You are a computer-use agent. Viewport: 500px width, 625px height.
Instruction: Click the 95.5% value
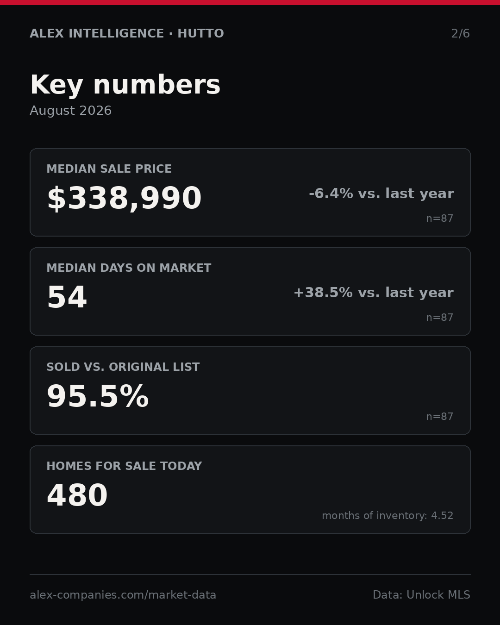coord(98,397)
